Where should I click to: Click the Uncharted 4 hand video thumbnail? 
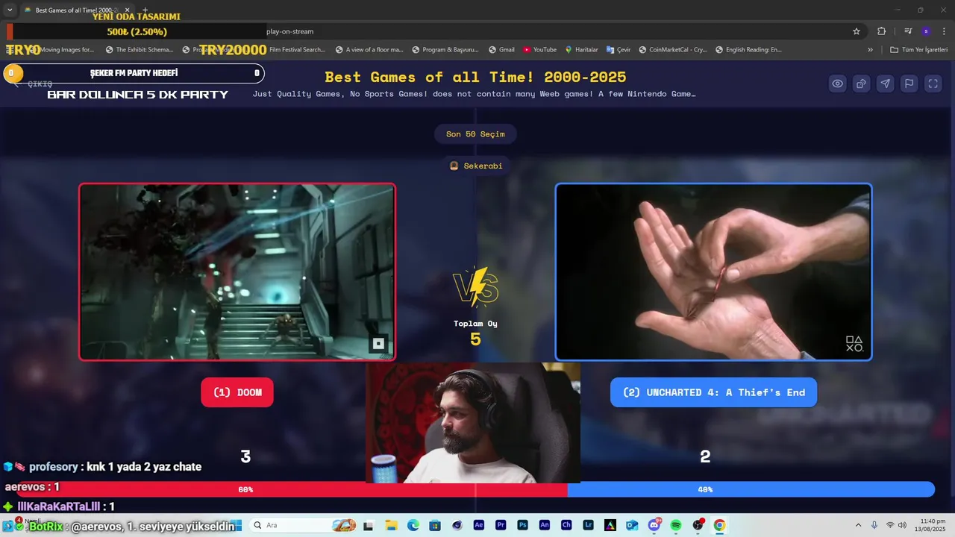[x=713, y=271]
